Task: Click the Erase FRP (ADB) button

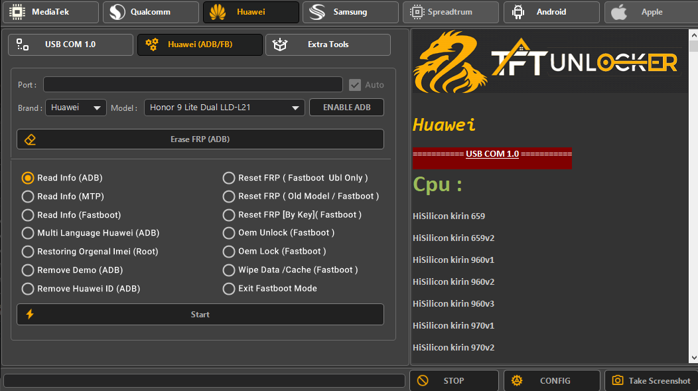Action: pos(200,139)
